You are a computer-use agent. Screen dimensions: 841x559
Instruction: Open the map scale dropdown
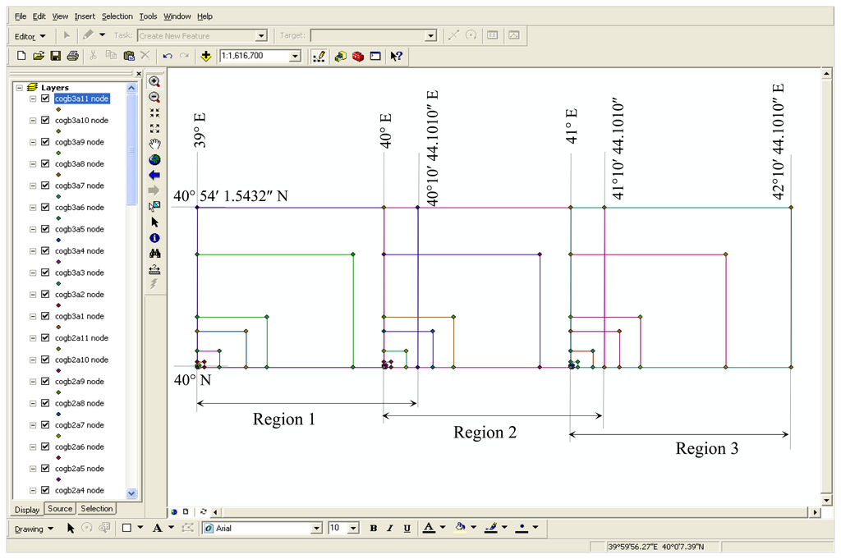[x=295, y=56]
